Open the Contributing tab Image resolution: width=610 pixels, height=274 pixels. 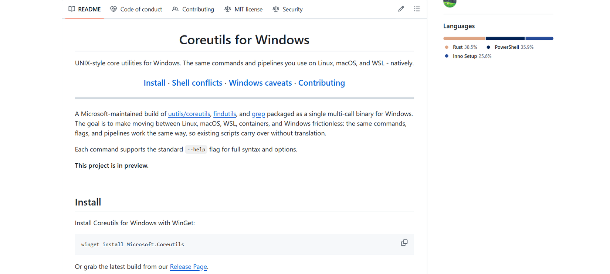(193, 9)
